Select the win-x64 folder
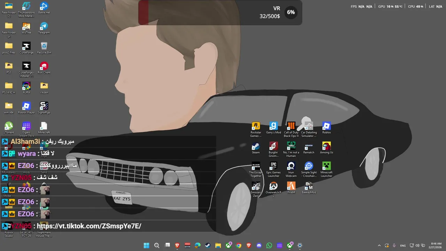This screenshot has height=251, width=446. coord(9,108)
